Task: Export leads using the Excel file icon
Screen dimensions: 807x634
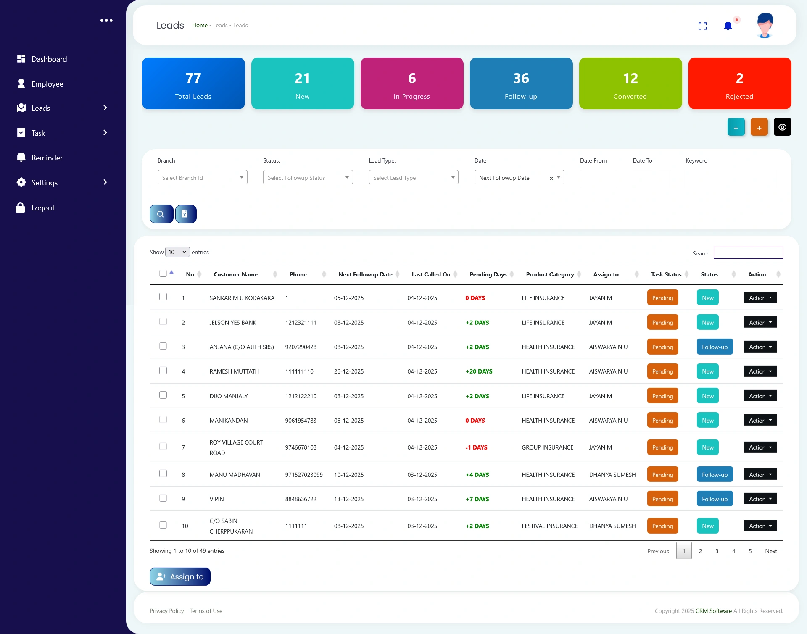Action: click(185, 214)
